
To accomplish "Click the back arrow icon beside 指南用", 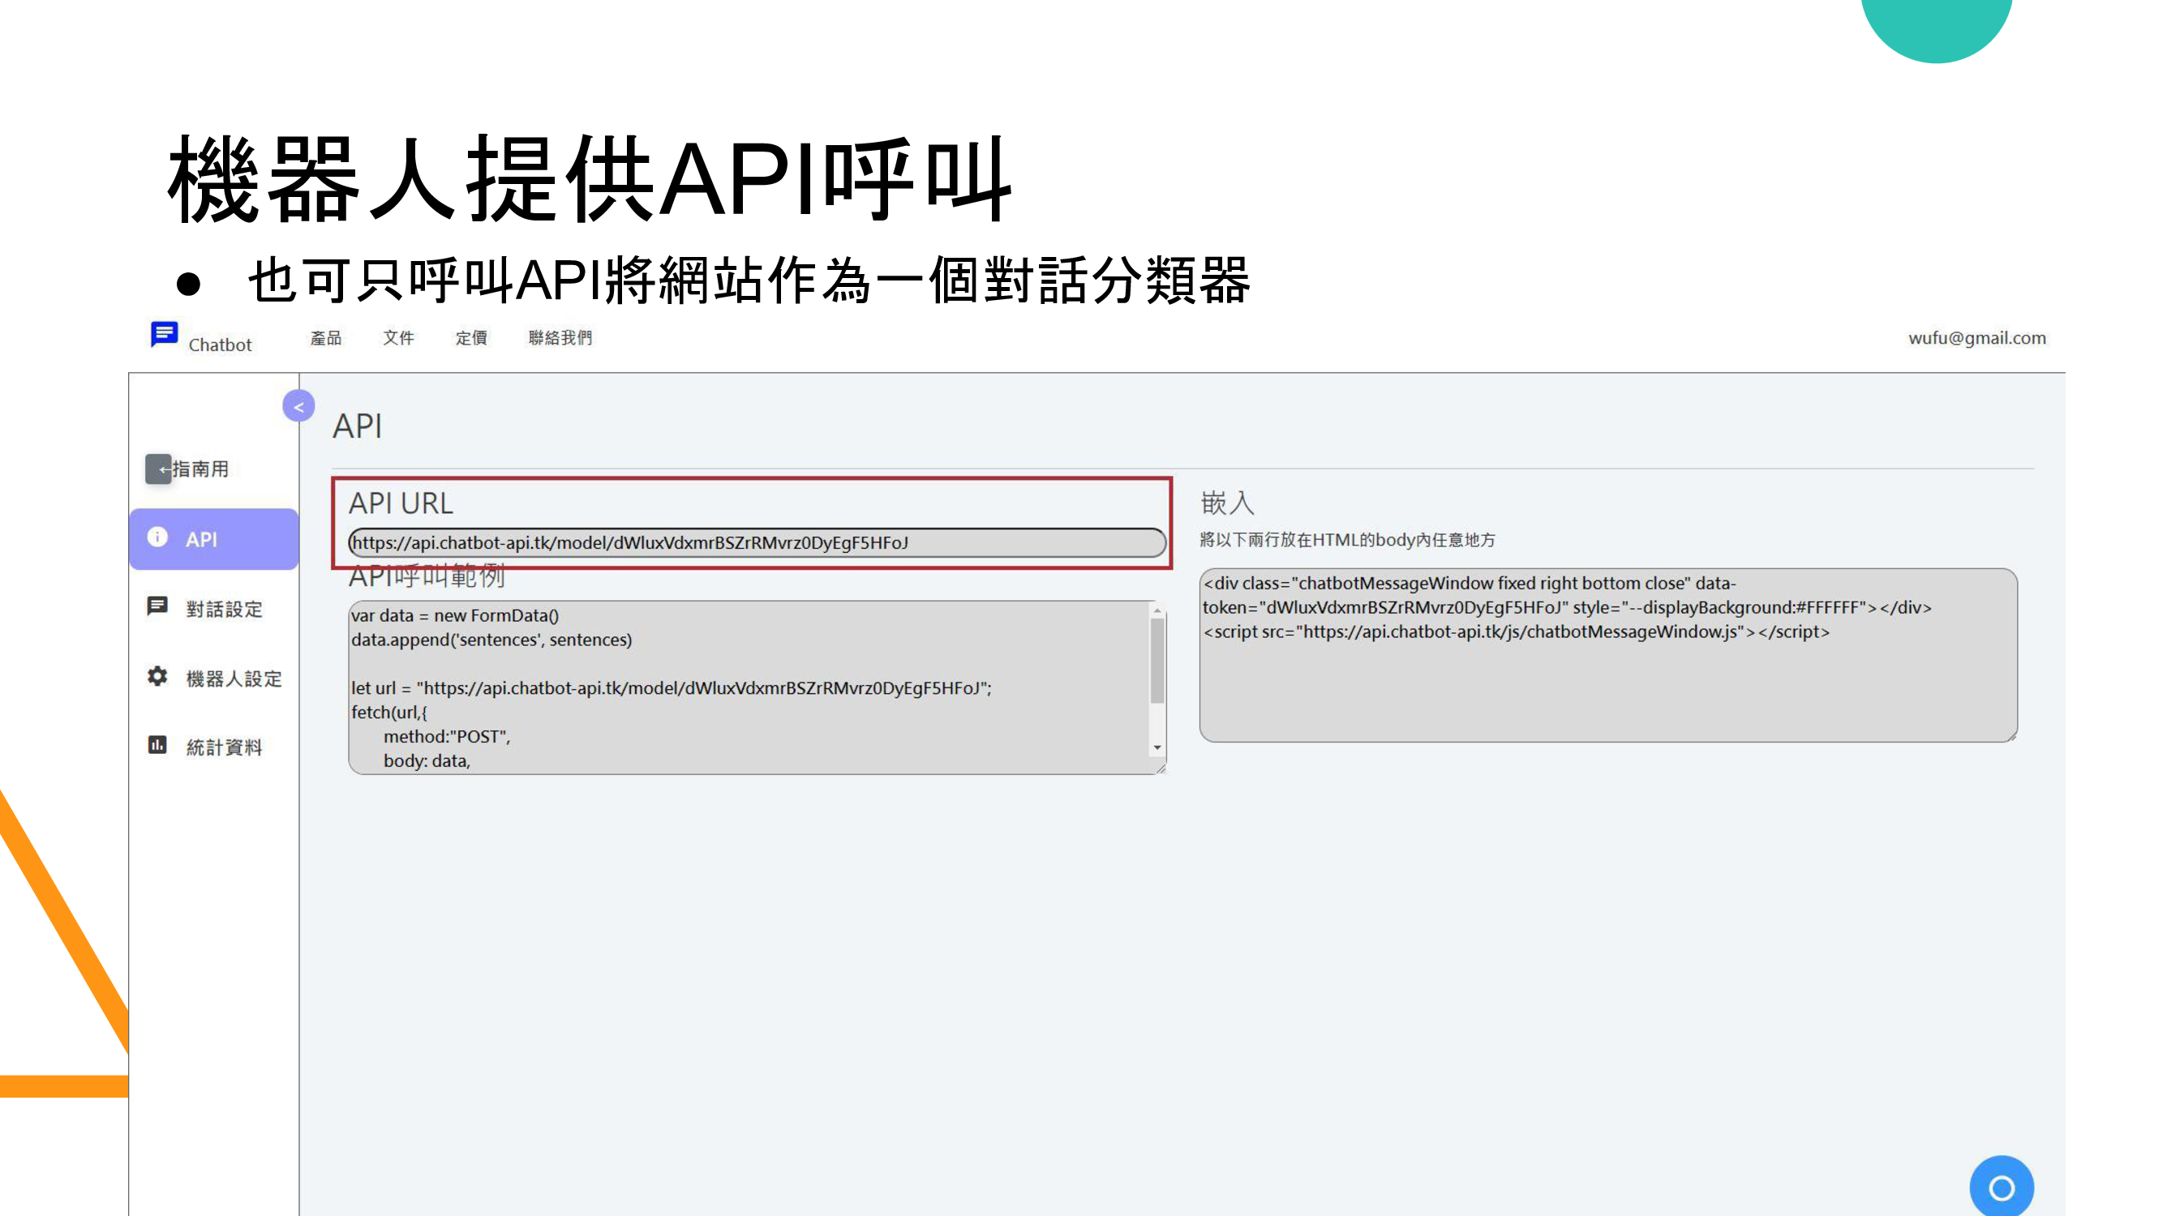I will (158, 469).
